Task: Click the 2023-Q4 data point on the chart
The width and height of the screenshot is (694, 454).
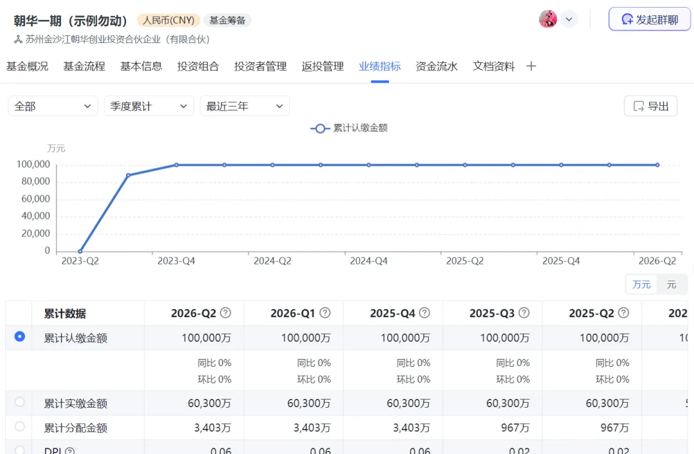Action: (175, 165)
